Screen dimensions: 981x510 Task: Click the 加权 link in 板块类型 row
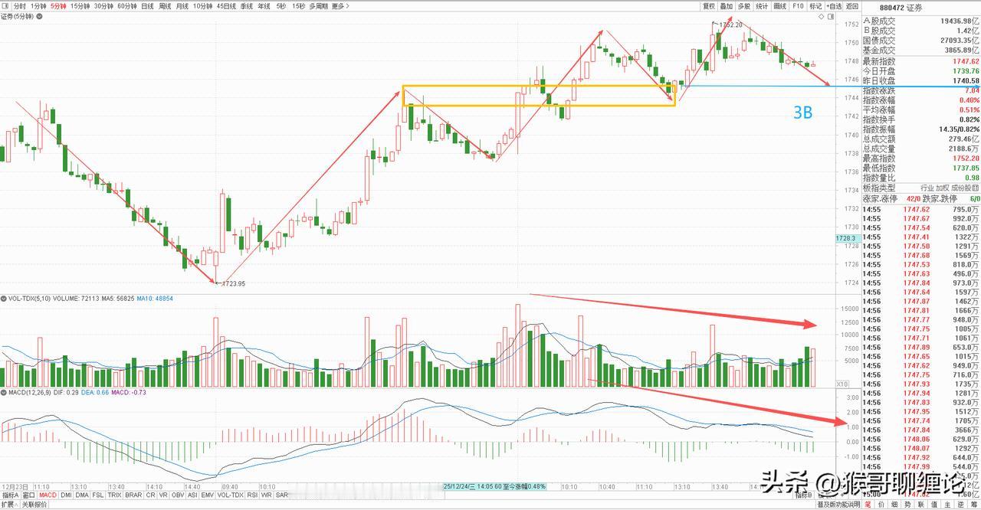pos(942,188)
